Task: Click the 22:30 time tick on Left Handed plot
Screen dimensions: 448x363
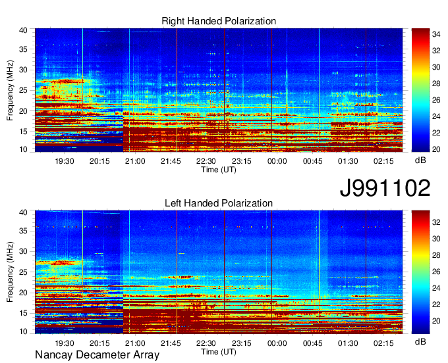Action: [x=206, y=343]
